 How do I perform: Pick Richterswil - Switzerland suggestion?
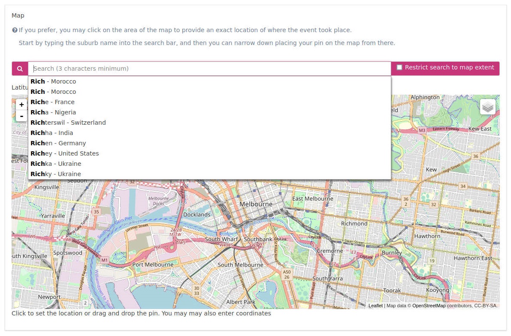click(68, 123)
